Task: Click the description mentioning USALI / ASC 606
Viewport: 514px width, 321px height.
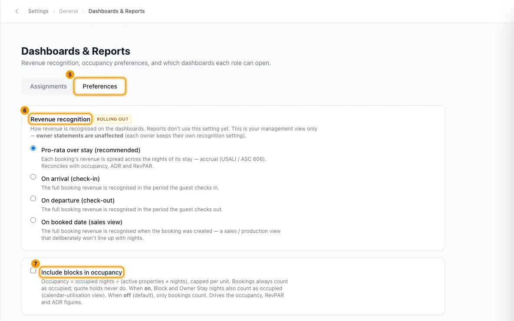Action: click(154, 163)
